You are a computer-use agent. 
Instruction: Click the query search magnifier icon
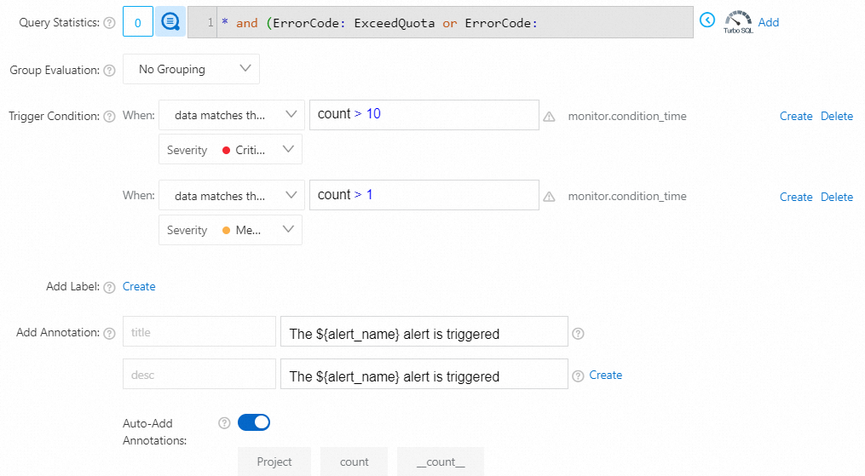click(170, 22)
